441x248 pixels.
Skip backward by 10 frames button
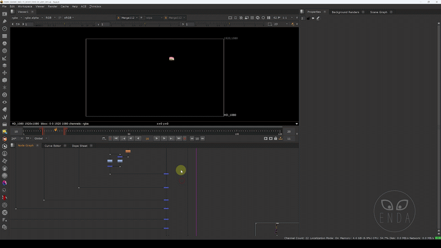(192, 138)
